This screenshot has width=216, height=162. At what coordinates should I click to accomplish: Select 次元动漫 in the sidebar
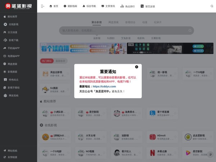[x=13, y=32]
